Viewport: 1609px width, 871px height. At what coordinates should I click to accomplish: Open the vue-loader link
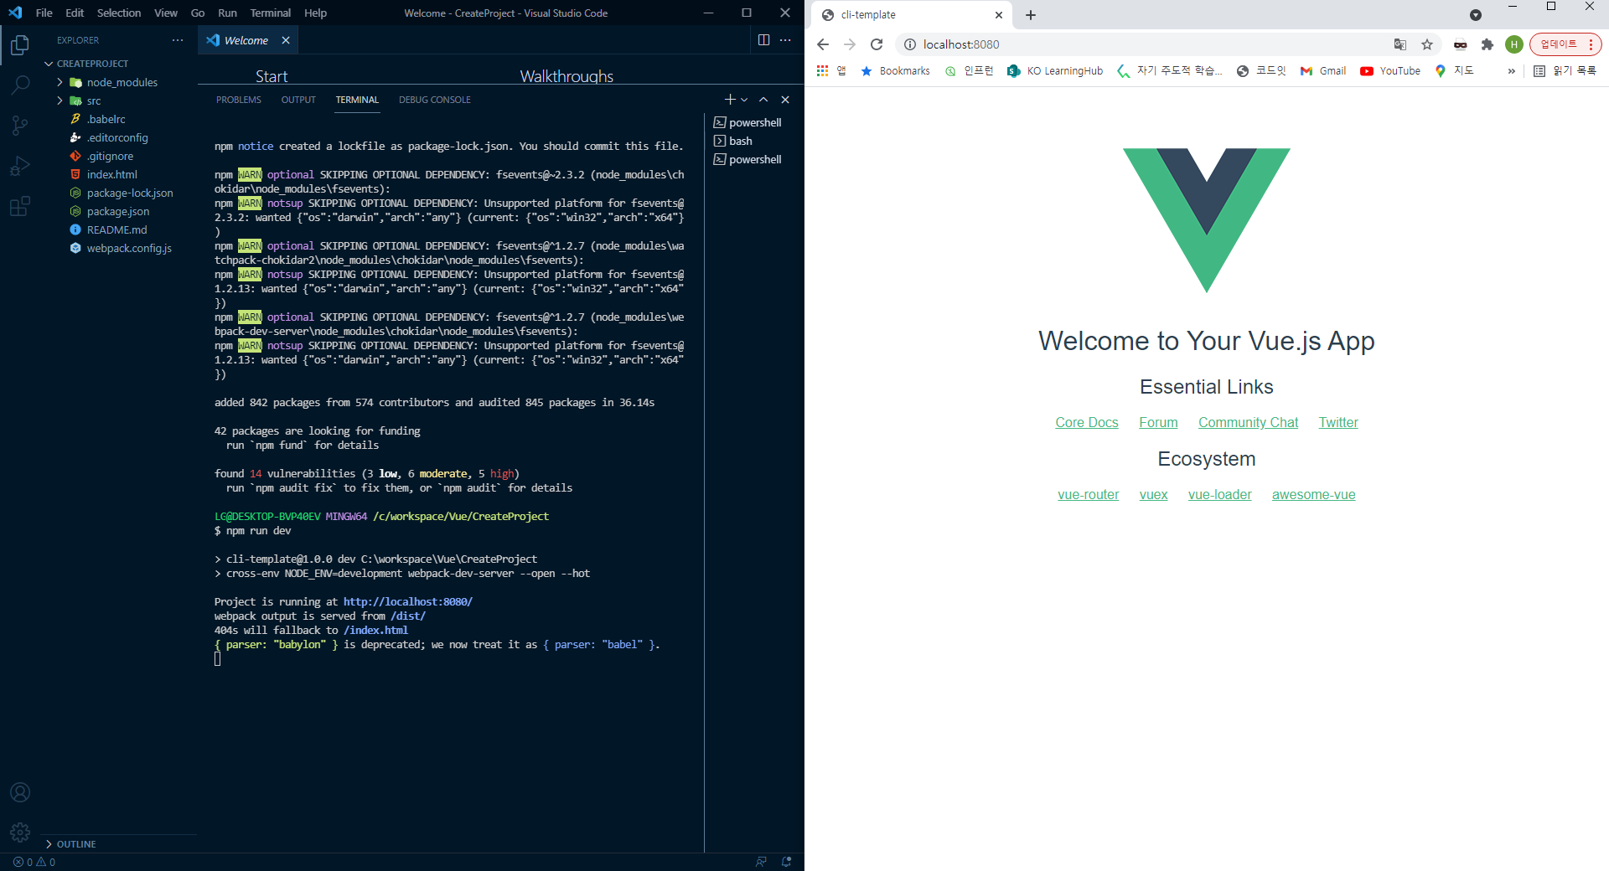(1220, 495)
